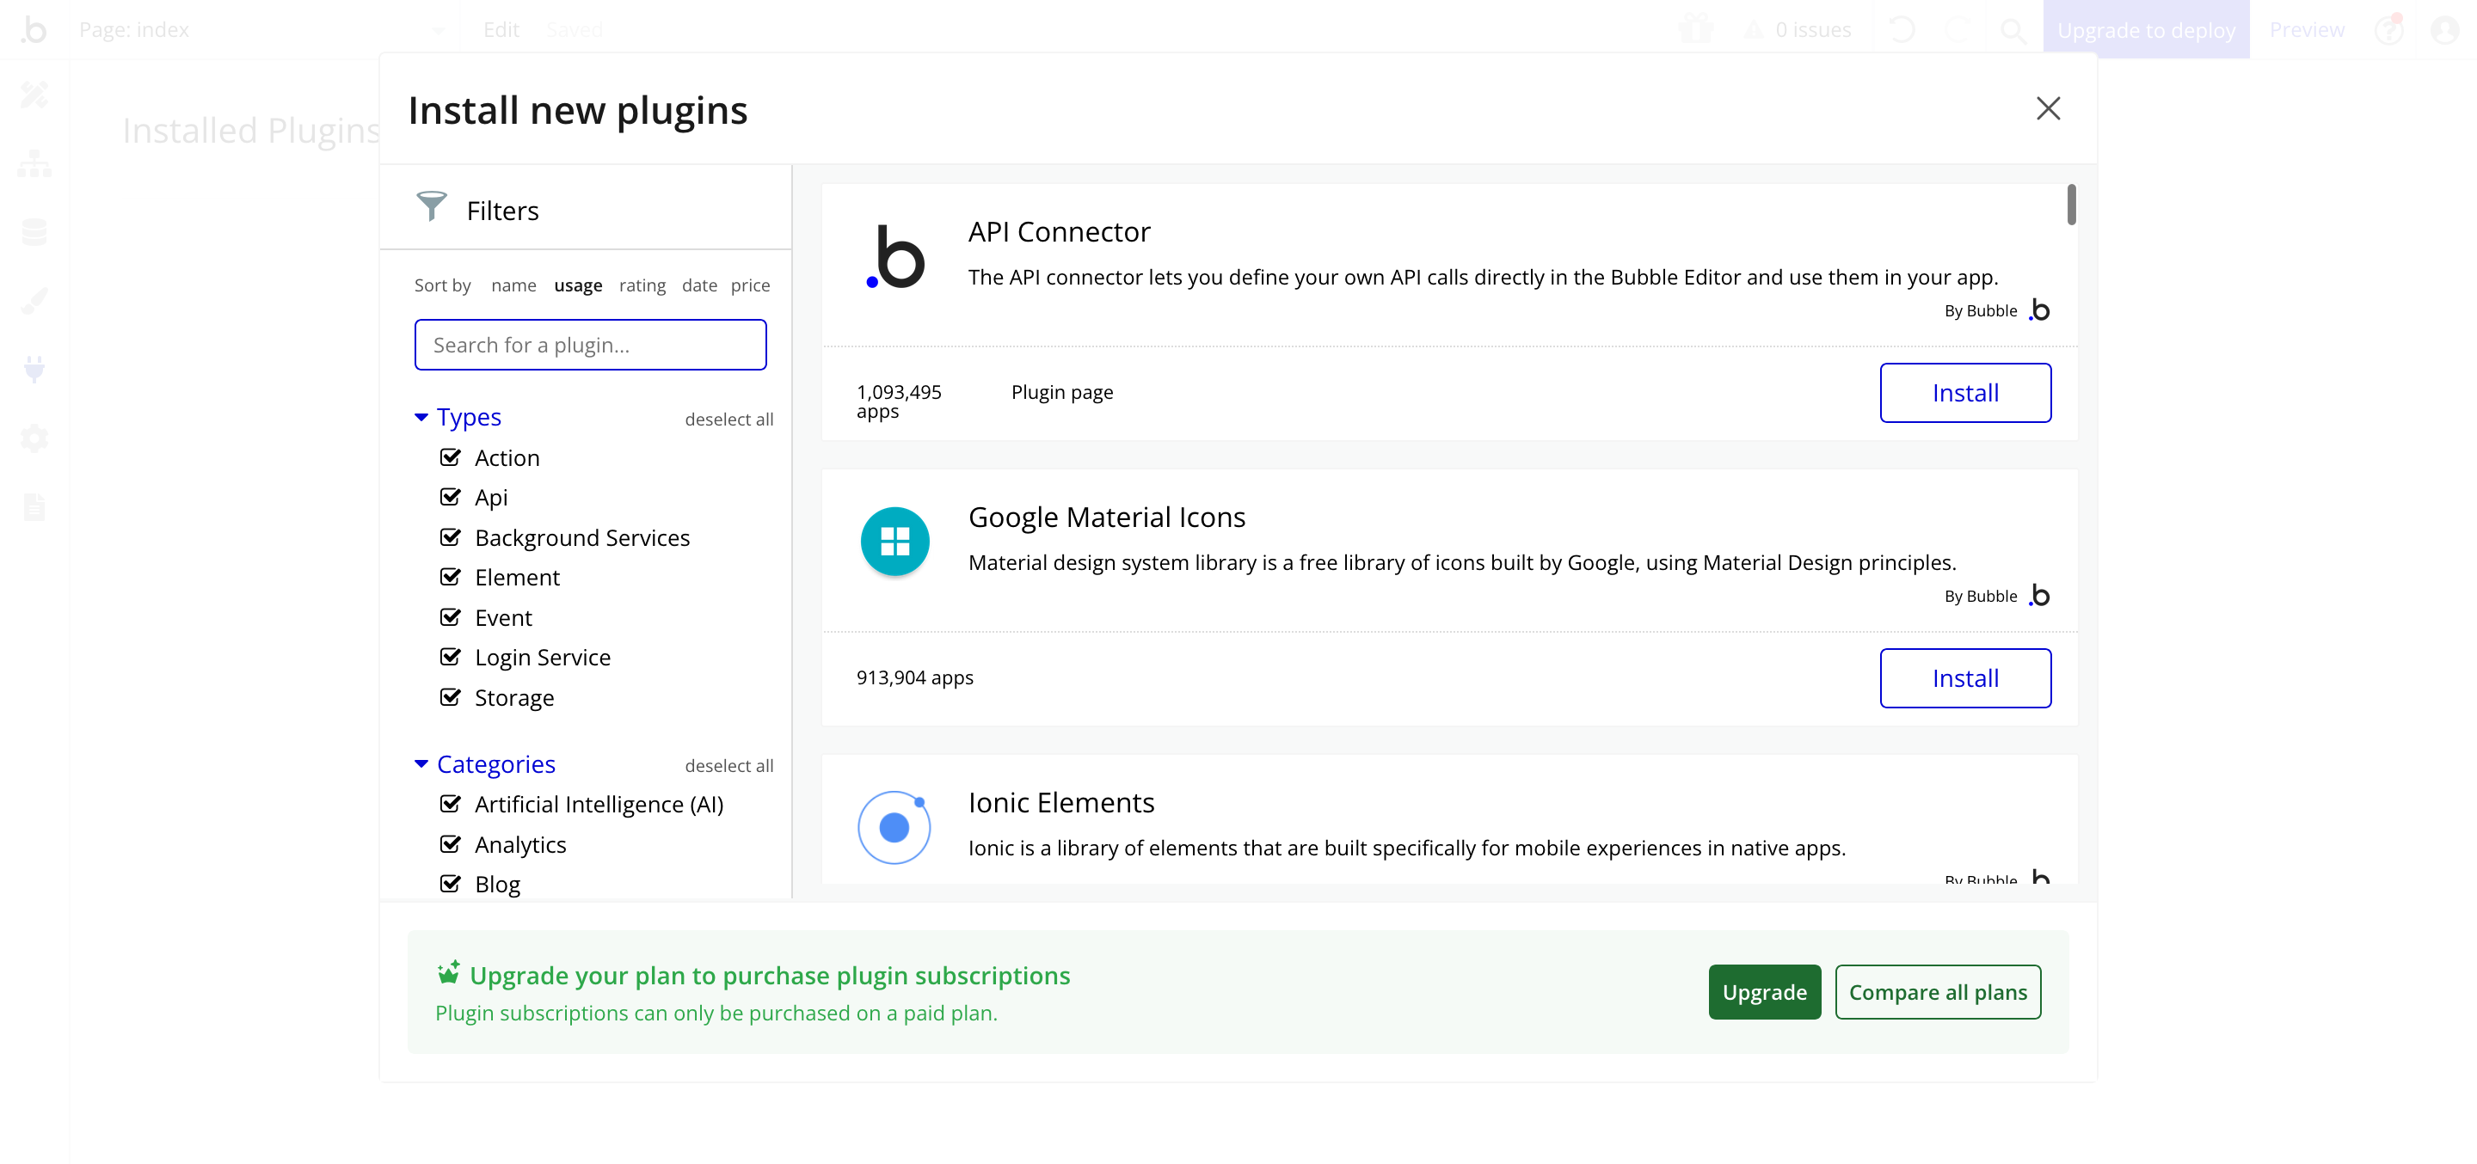2477x1164 pixels.
Task: Click the filter funnel icon
Action: pyautogui.click(x=431, y=206)
